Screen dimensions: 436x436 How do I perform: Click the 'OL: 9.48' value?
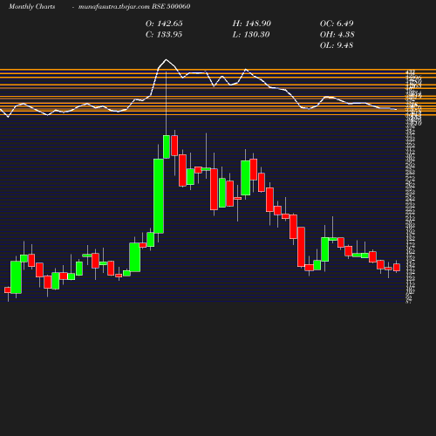337,45
